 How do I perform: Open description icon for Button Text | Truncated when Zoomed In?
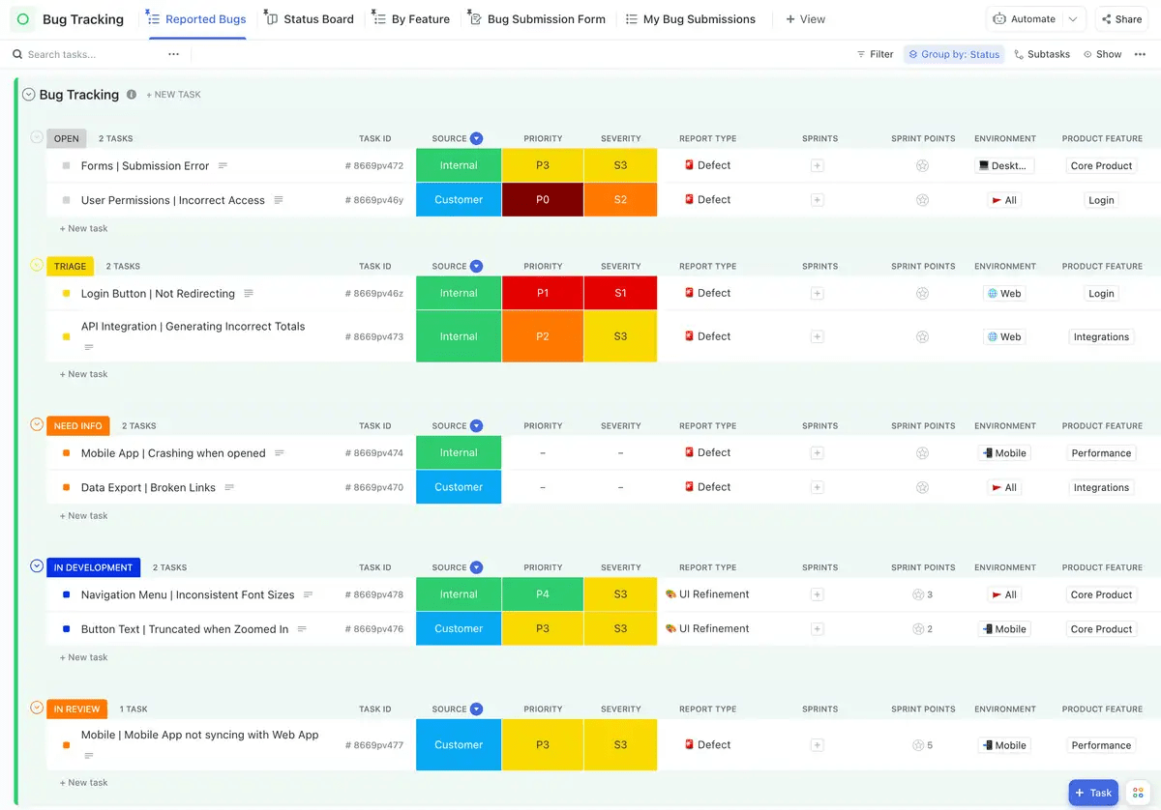[x=302, y=629]
